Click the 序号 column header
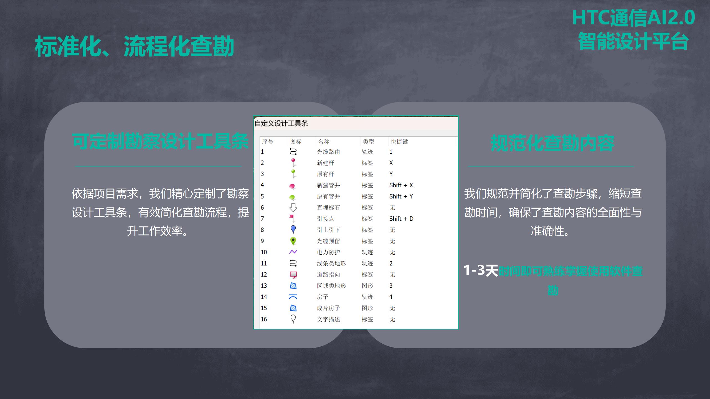 point(268,142)
